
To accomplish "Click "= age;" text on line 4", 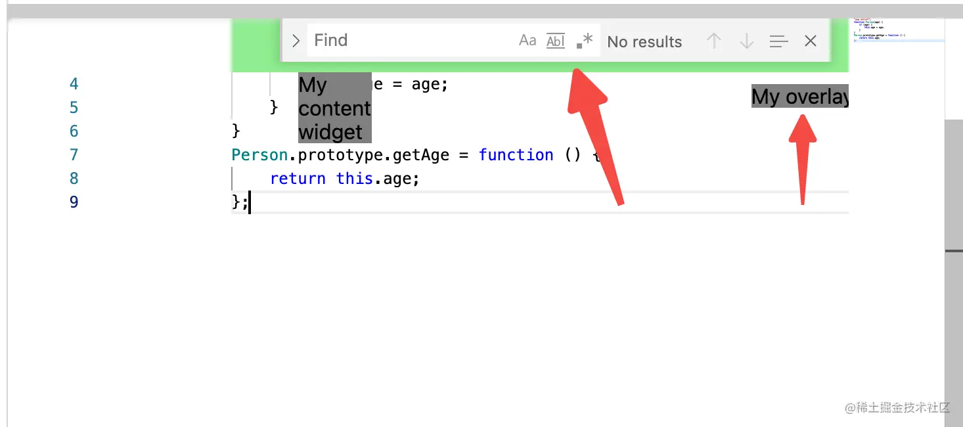I will [x=420, y=84].
